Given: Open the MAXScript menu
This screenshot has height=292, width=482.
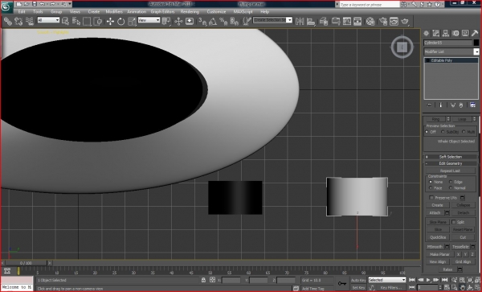Looking at the screenshot, I should click(x=243, y=12).
